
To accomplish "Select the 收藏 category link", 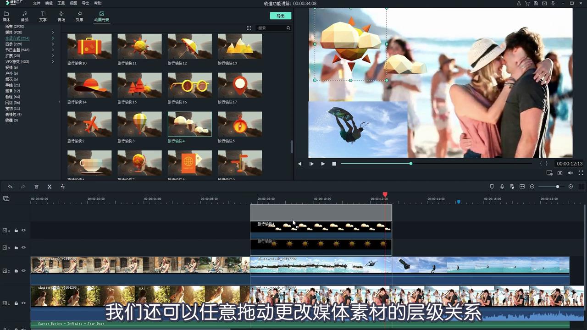I will tap(11, 120).
